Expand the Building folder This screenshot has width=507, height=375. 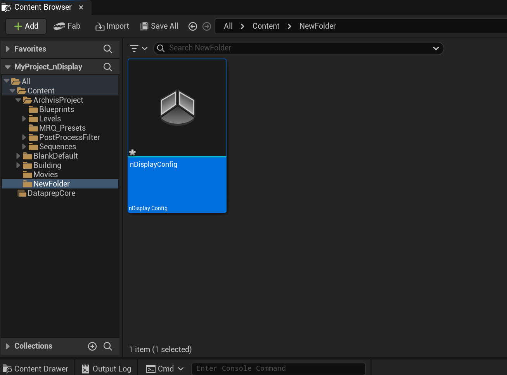18,165
